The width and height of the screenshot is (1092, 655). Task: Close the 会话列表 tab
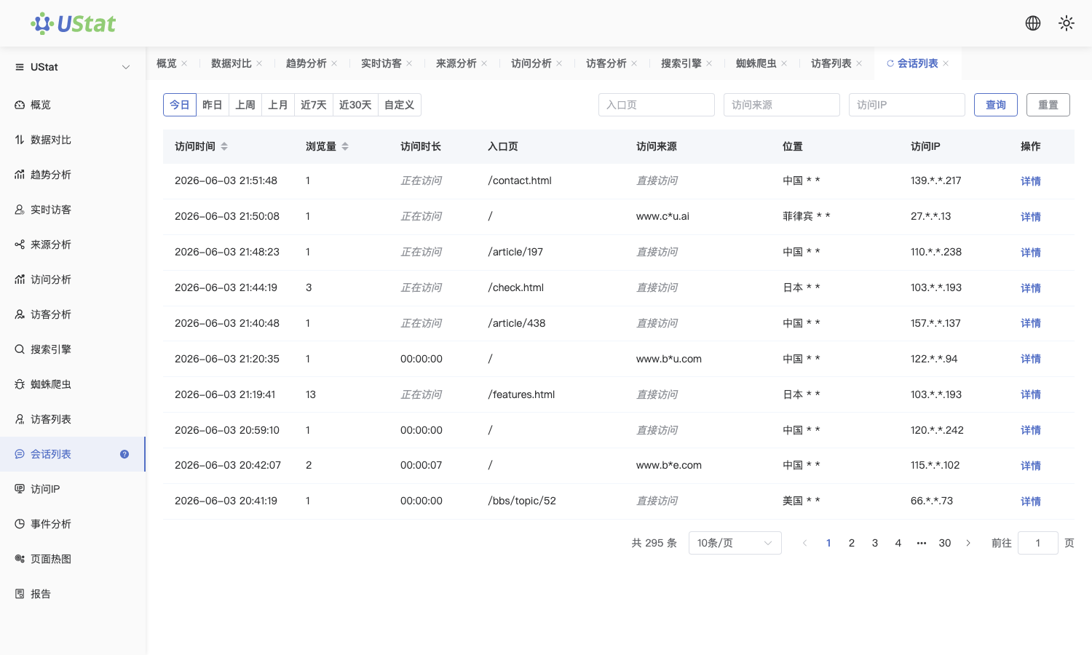point(946,63)
